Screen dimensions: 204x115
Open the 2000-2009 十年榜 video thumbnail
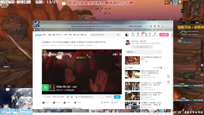click(x=132, y=96)
